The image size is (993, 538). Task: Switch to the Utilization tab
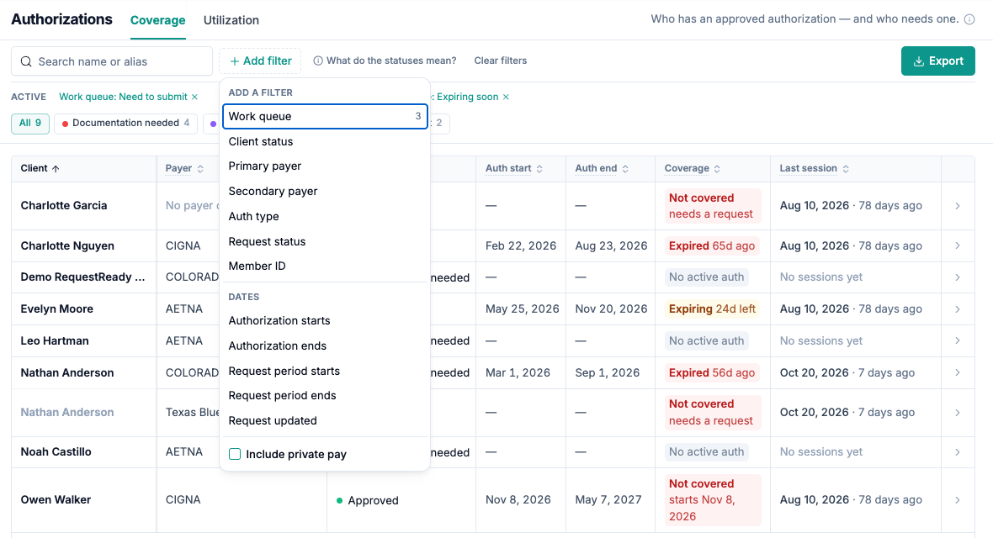[x=231, y=20]
